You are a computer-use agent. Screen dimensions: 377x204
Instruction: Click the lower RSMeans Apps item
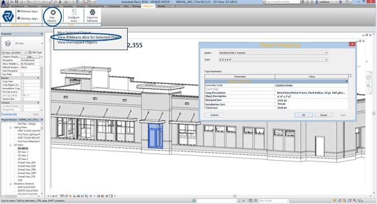[x=27, y=18]
